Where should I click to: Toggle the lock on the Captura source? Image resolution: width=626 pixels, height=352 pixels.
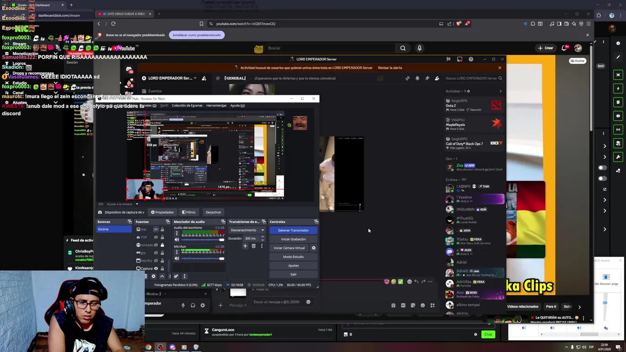tap(162, 268)
